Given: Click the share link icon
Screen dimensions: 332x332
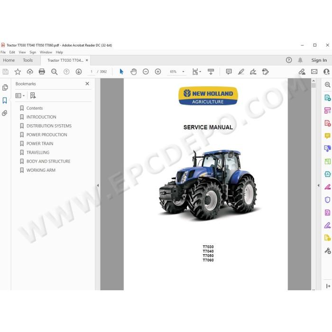Looking at the screenshot, I should click(302, 72).
